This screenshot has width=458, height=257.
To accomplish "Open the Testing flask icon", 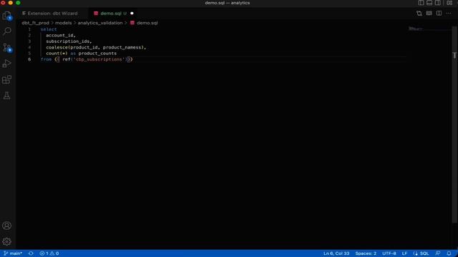I will (x=6, y=95).
